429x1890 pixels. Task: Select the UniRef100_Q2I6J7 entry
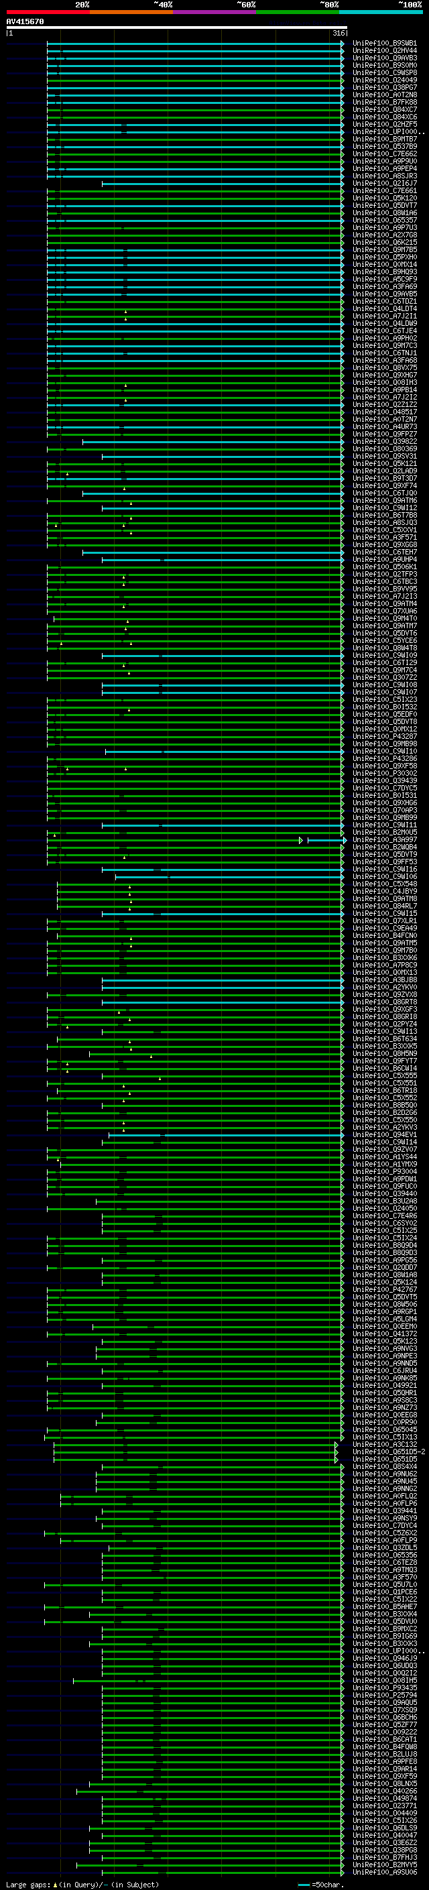385,184
